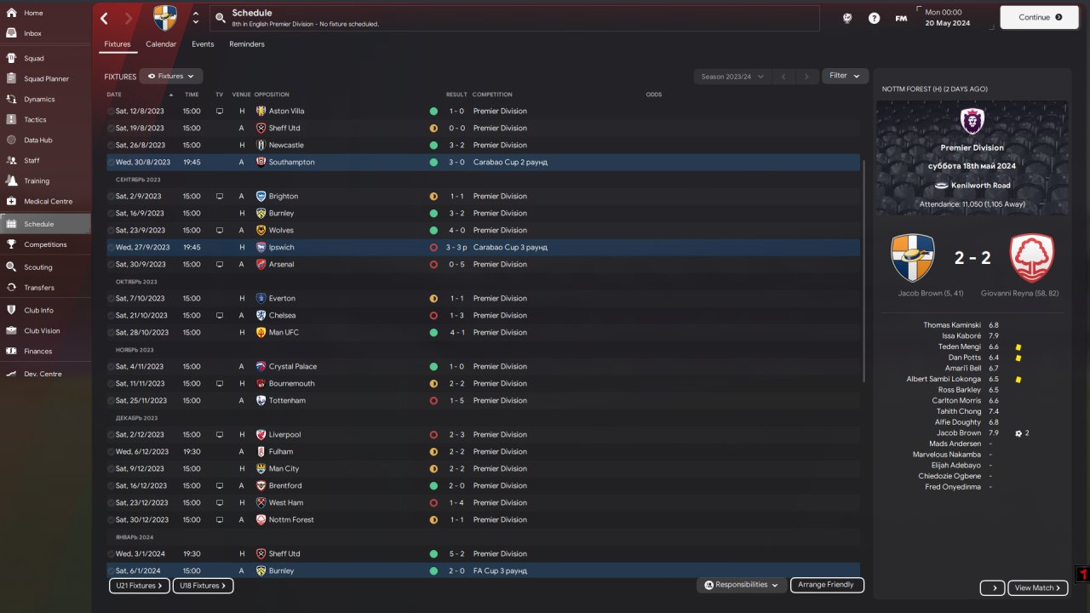The image size is (1090, 613).
Task: Click the Arrange Friendly button
Action: click(827, 585)
